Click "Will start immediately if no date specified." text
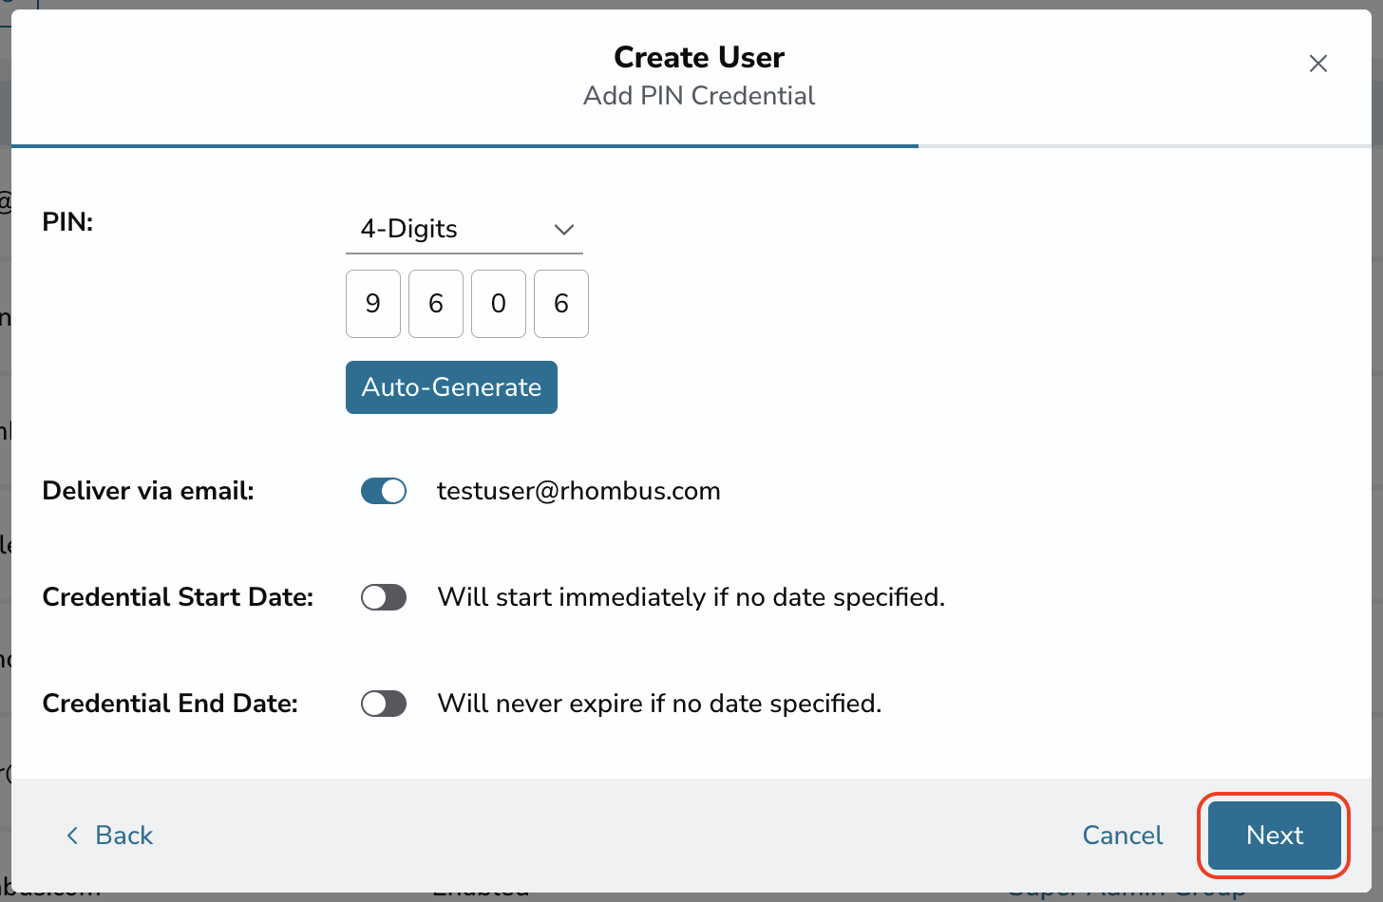1383x902 pixels. pyautogui.click(x=691, y=597)
